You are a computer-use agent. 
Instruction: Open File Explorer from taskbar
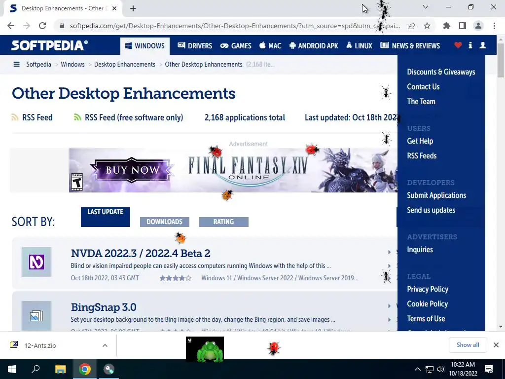[x=60, y=369]
